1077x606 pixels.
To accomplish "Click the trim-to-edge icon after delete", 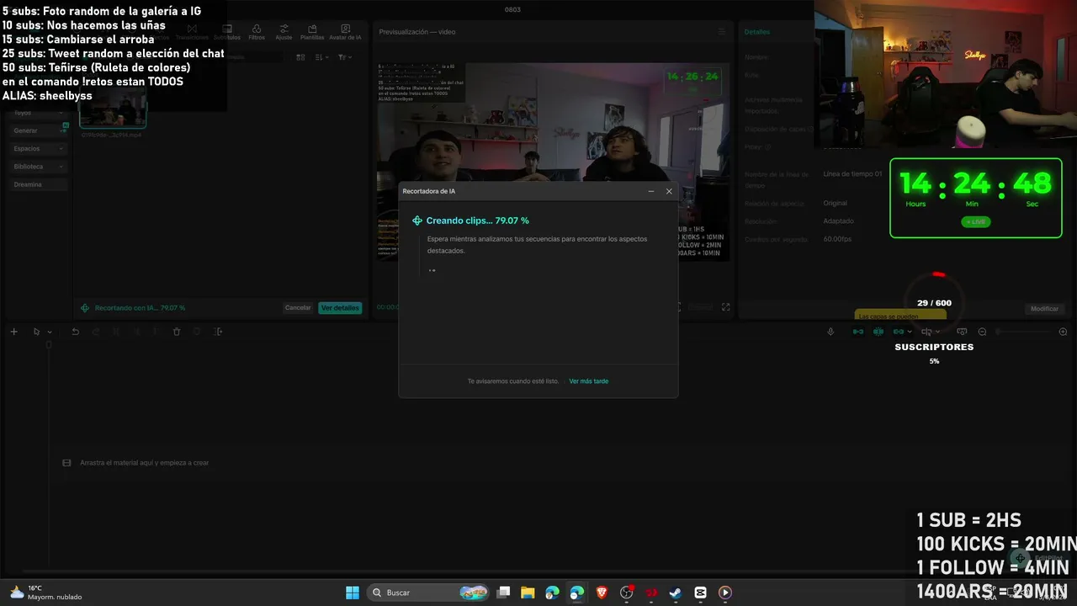I will (x=218, y=332).
